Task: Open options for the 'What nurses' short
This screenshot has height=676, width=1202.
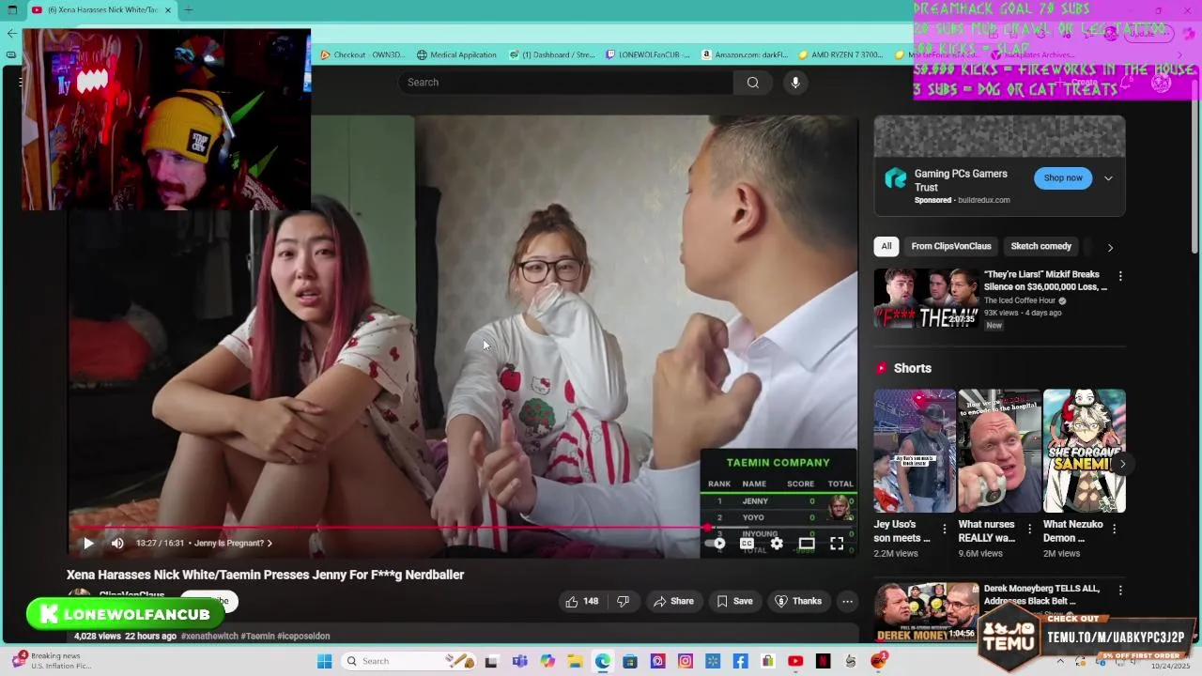Action: click(1029, 529)
